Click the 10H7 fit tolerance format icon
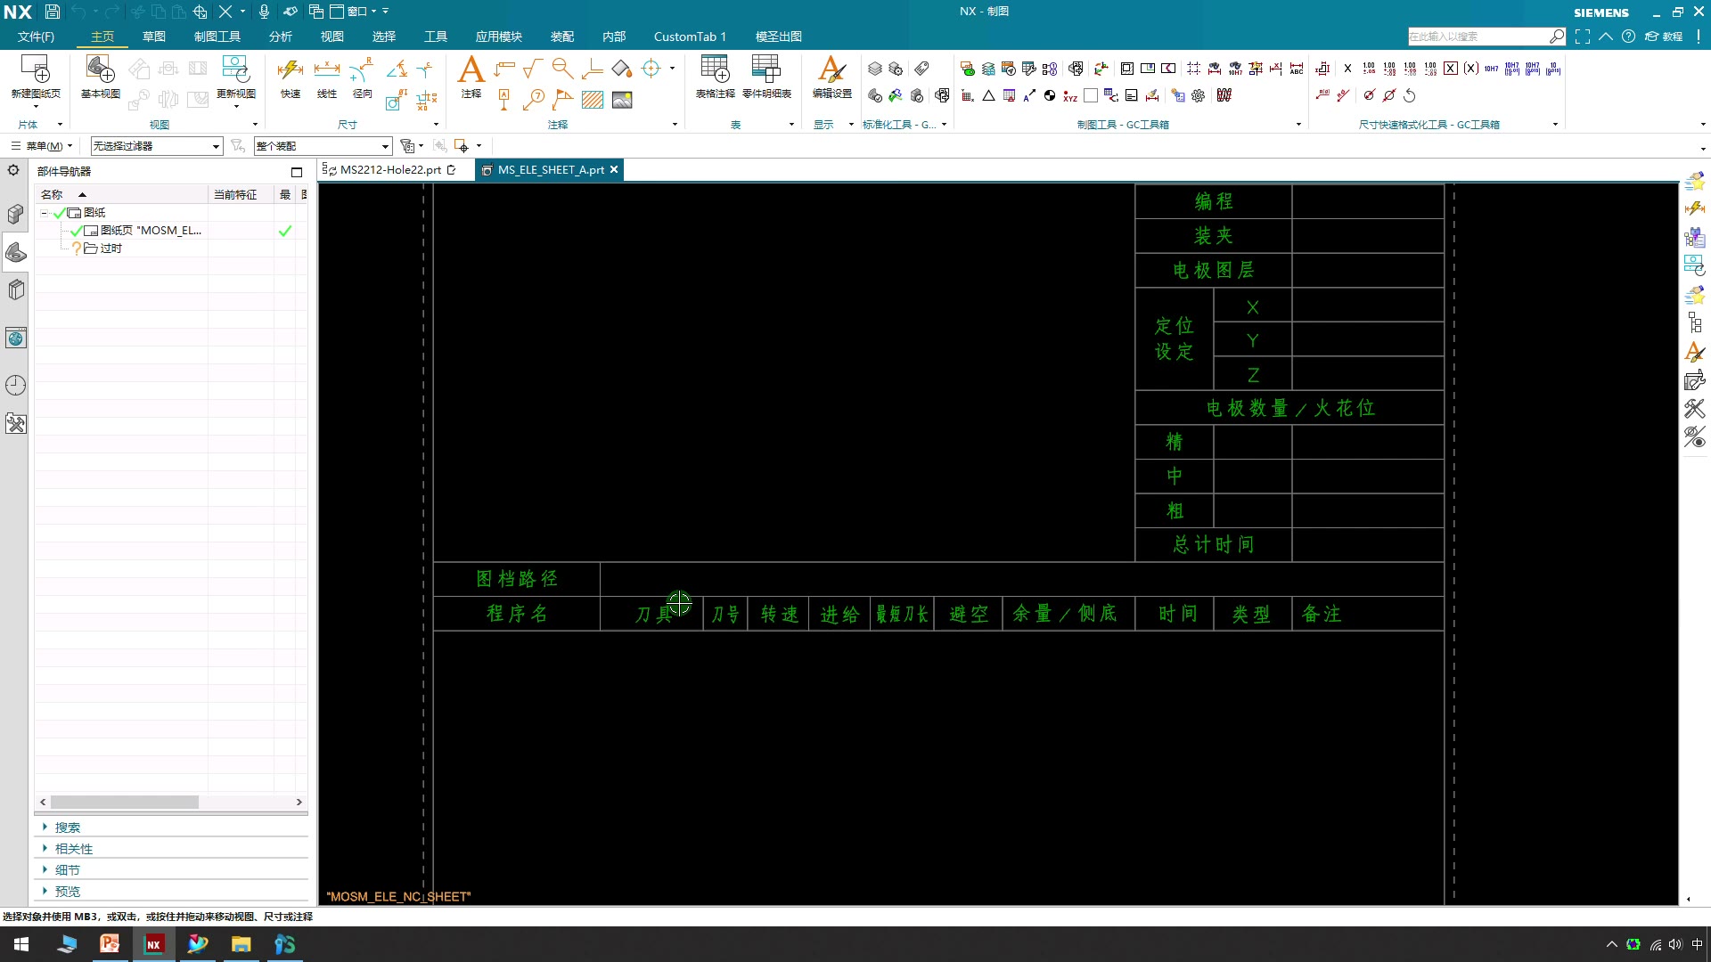Image resolution: width=1711 pixels, height=962 pixels. [x=1491, y=69]
